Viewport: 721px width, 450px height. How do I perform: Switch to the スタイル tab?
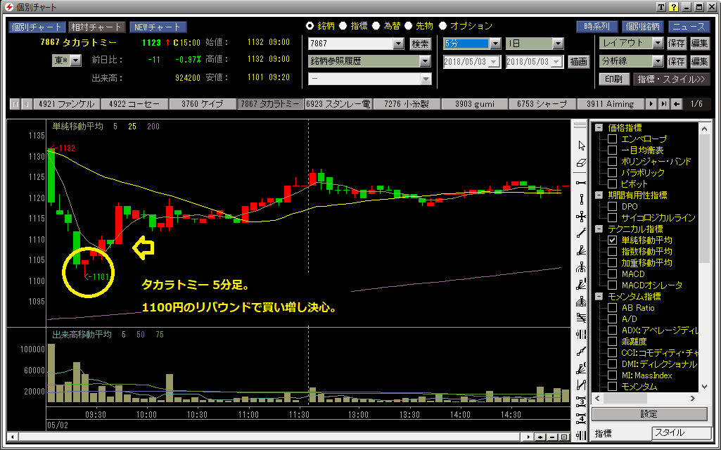point(682,433)
